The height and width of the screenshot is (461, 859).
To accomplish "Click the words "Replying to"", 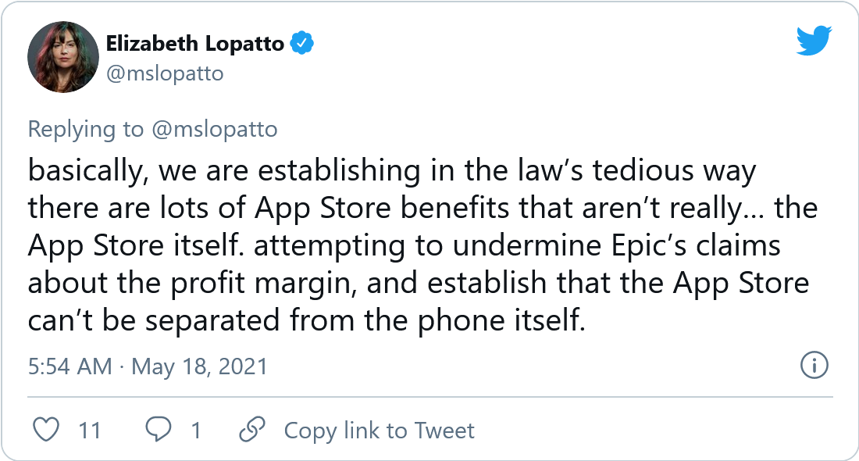I will pos(85,129).
